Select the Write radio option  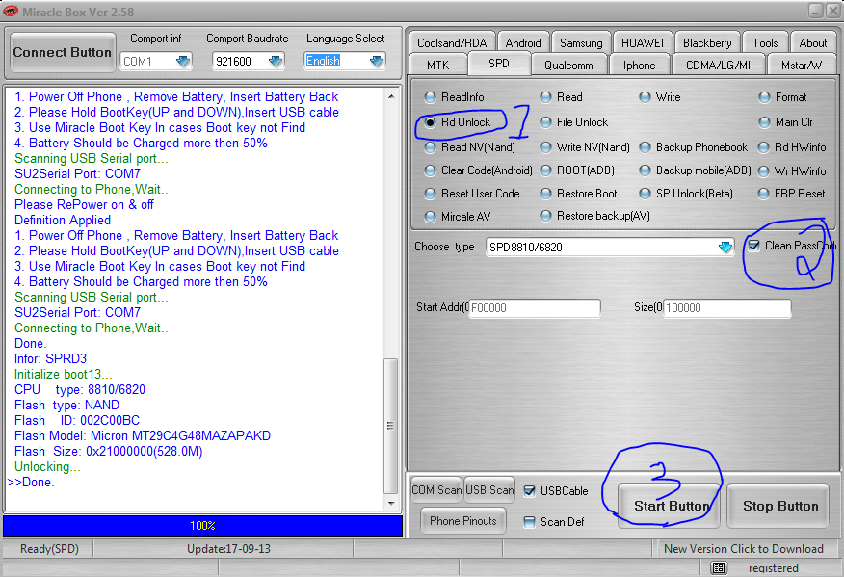tap(645, 97)
